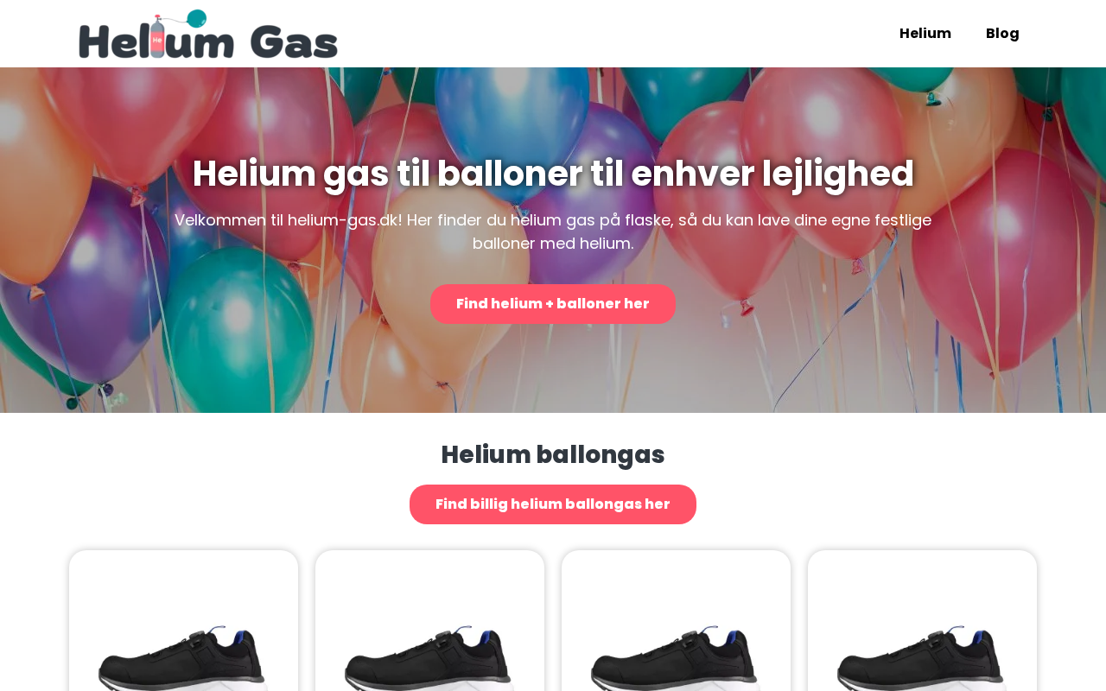Click the helium bottle icon in the logo
This screenshot has height=691, width=1106.
click(157, 38)
